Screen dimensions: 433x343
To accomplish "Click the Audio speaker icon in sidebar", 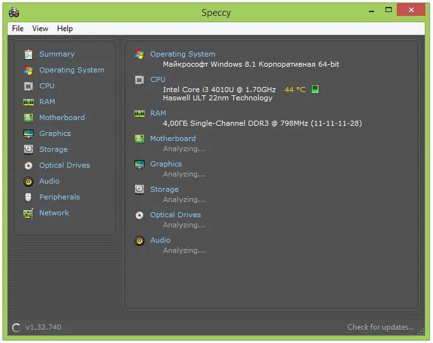I will tap(29, 182).
